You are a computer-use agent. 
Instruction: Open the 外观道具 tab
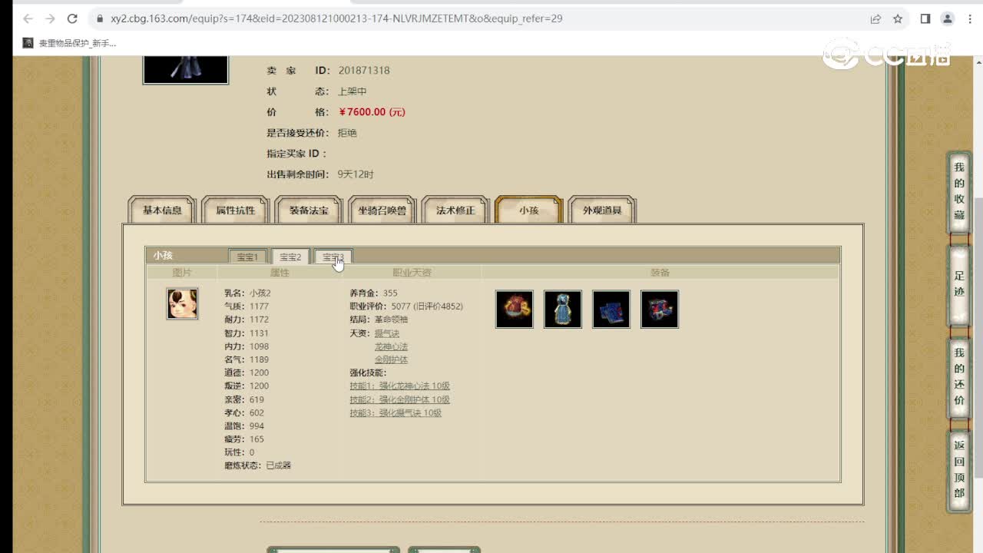[x=602, y=210]
